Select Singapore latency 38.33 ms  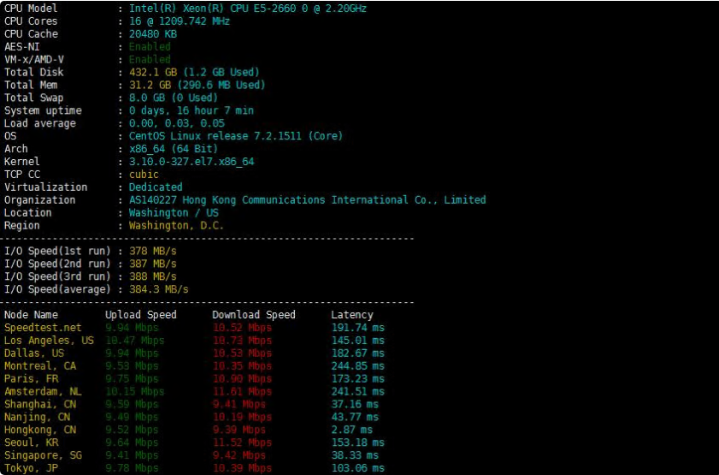point(355,455)
